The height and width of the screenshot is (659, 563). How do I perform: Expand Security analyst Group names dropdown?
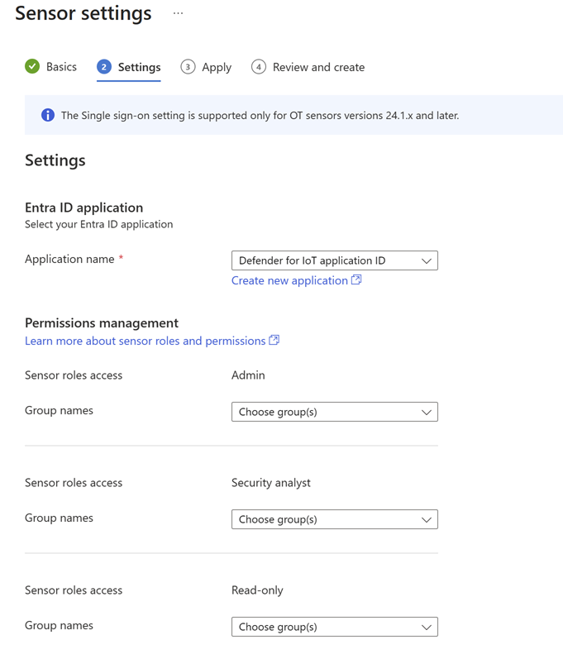click(335, 519)
